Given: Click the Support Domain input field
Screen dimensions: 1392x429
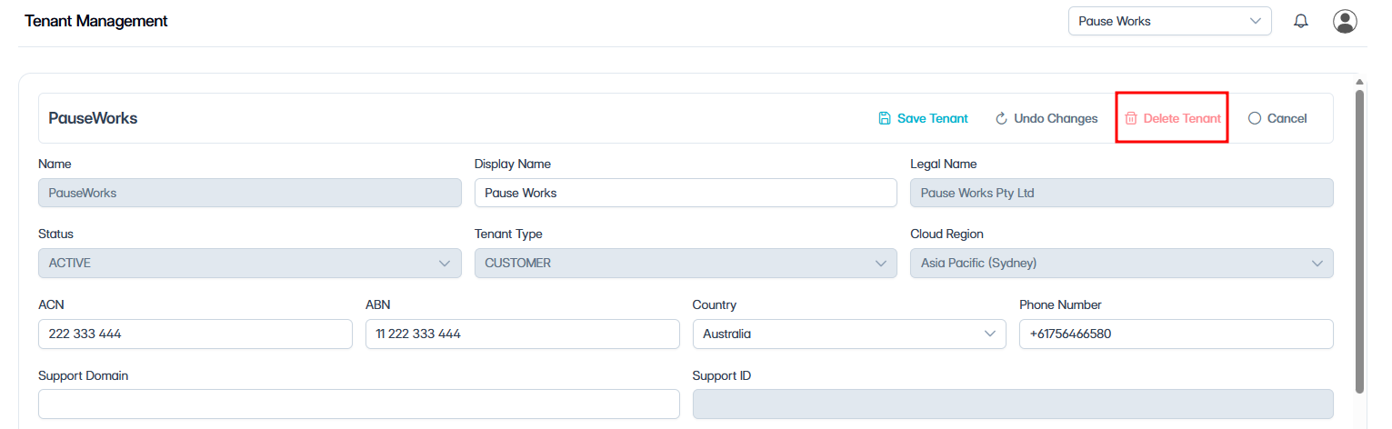Looking at the screenshot, I should [x=359, y=404].
